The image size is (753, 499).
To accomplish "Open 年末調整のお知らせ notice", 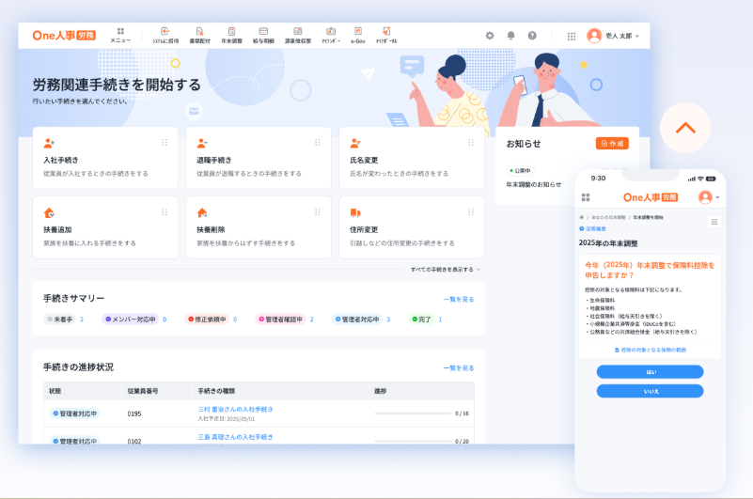I will (x=534, y=184).
